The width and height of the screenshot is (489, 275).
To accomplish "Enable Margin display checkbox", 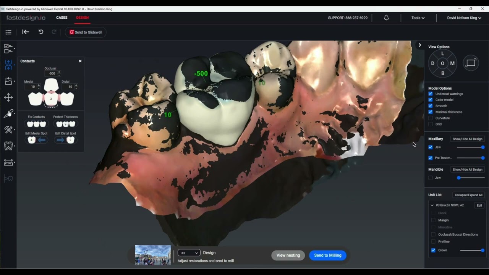I will click(433, 220).
